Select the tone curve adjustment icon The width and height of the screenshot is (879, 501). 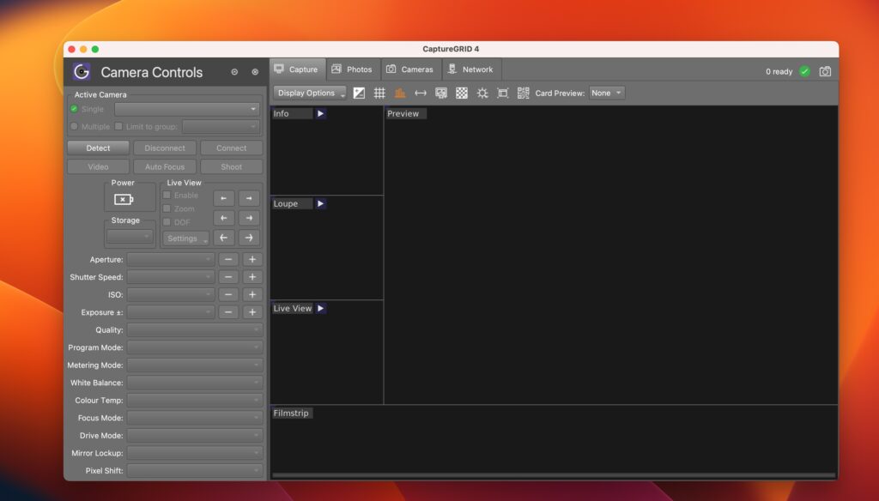[359, 93]
